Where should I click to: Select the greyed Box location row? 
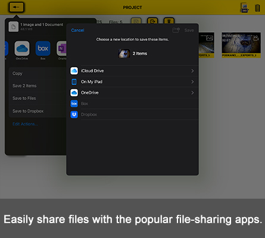pyautogui.click(x=132, y=104)
